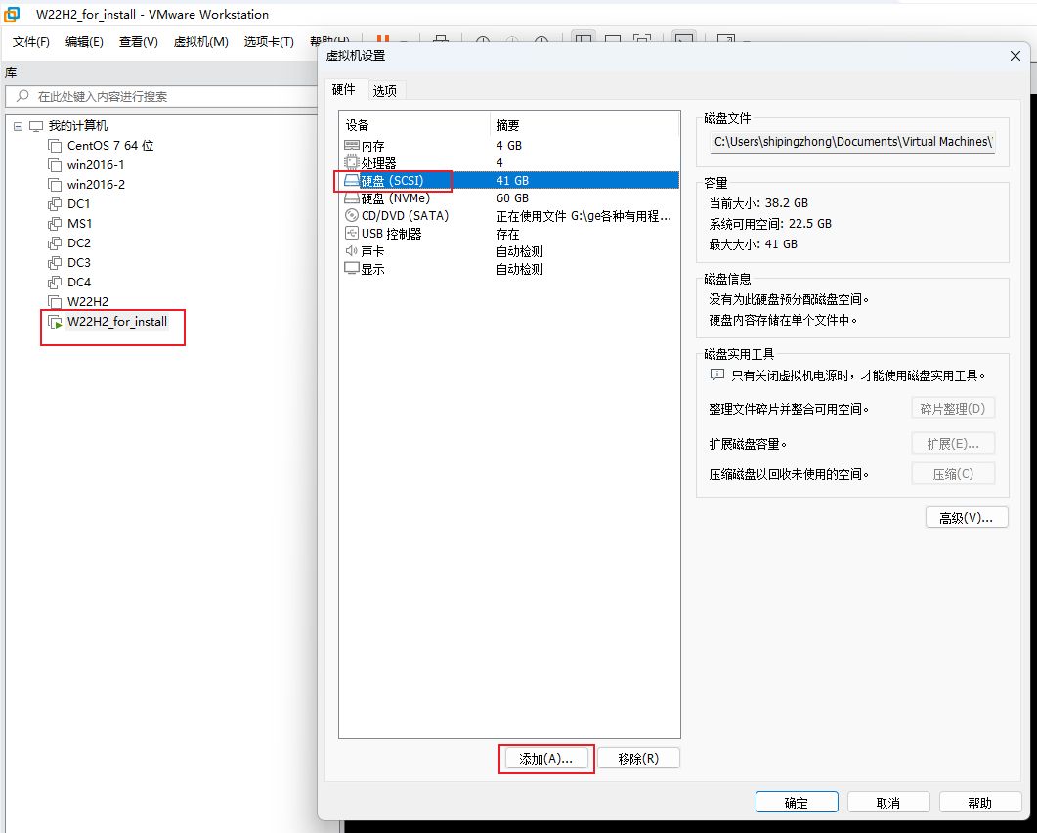Select the 内存 memory device icon
This screenshot has width=1037, height=833.
(x=352, y=146)
